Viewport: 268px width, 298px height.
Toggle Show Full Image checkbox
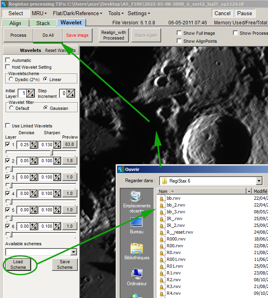pos(179,33)
